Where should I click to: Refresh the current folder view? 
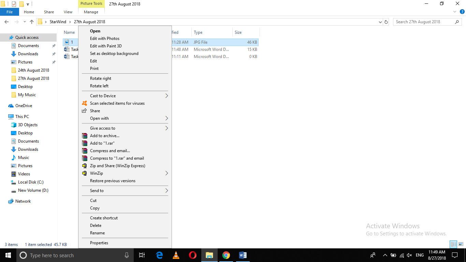386,21
